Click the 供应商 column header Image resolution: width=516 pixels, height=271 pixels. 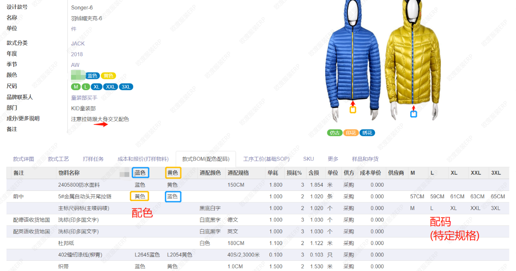[396, 173]
